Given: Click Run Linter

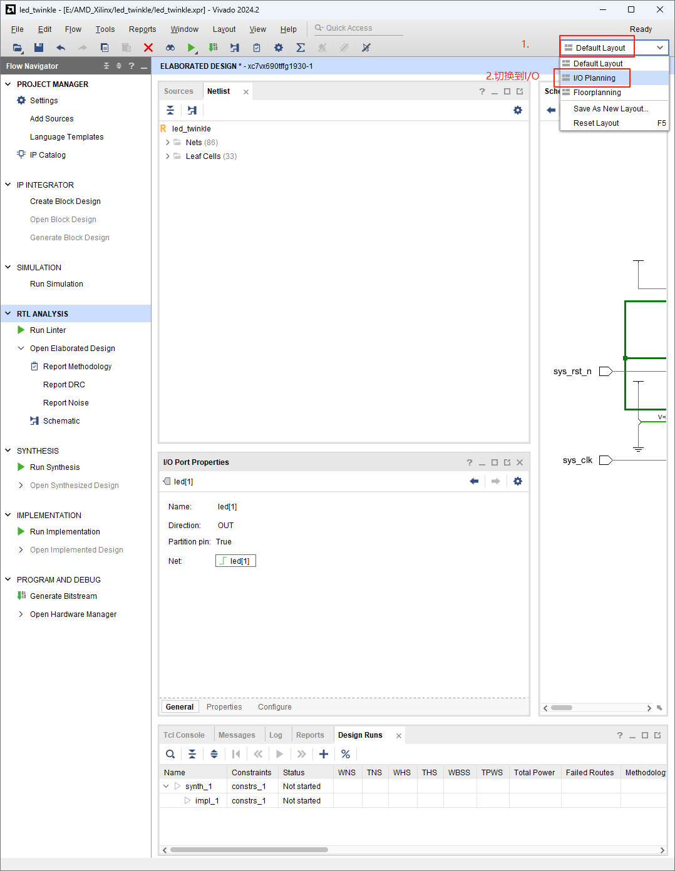Looking at the screenshot, I should click(x=48, y=330).
